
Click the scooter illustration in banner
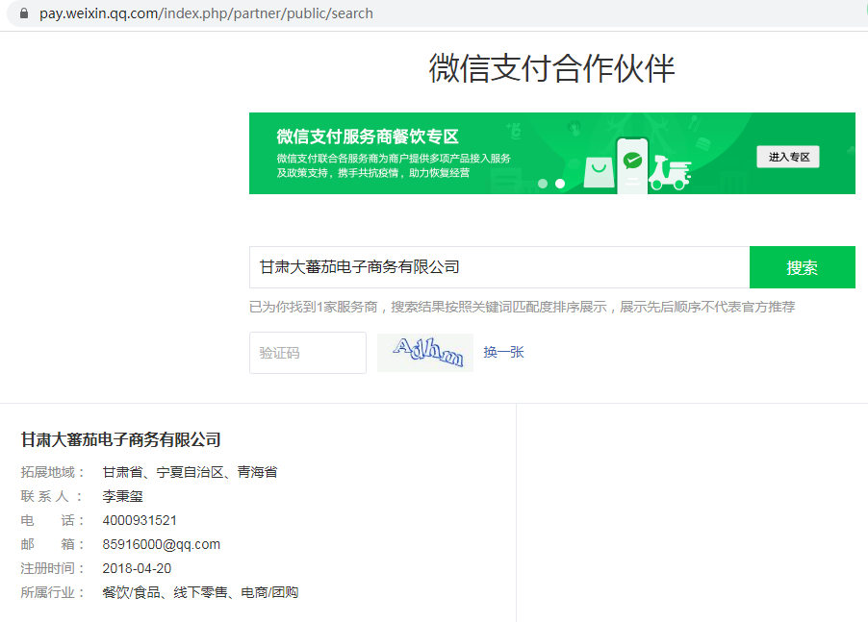point(671,172)
